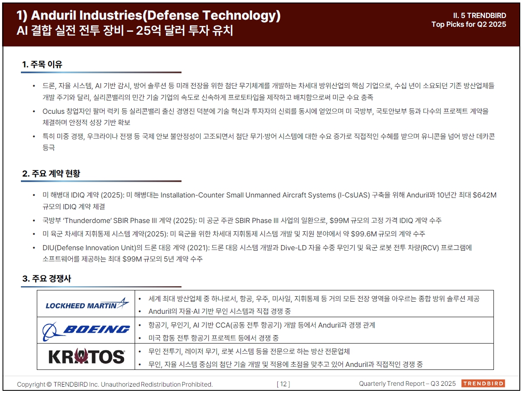Click the text "규모의 IDIQ 계약 체결"
The image size is (524, 395).
click(x=74, y=207)
